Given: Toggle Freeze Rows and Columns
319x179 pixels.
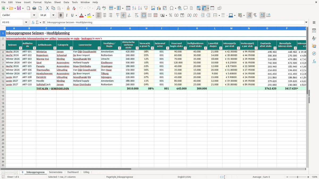Looking at the screenshot, I should tap(204, 8).
